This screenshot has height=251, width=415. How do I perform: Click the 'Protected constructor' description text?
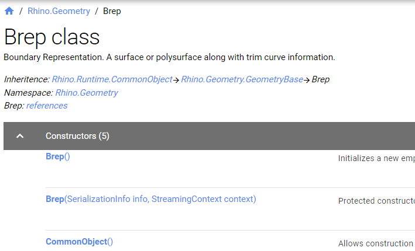click(376, 201)
